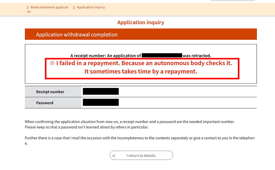Click the Application withdrawal completion banner
Screen dimensions: 275x170
(141, 34)
